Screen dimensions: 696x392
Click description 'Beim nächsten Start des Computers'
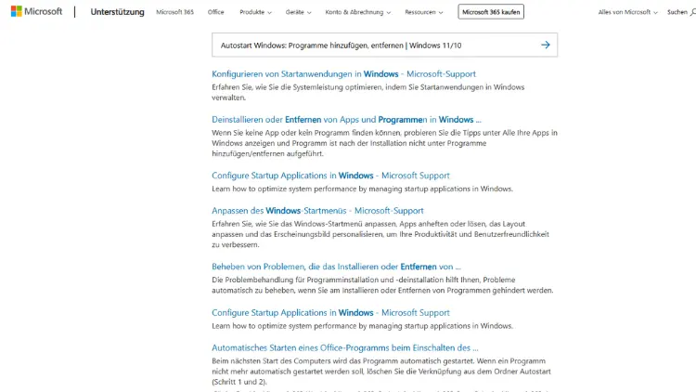[x=381, y=372]
